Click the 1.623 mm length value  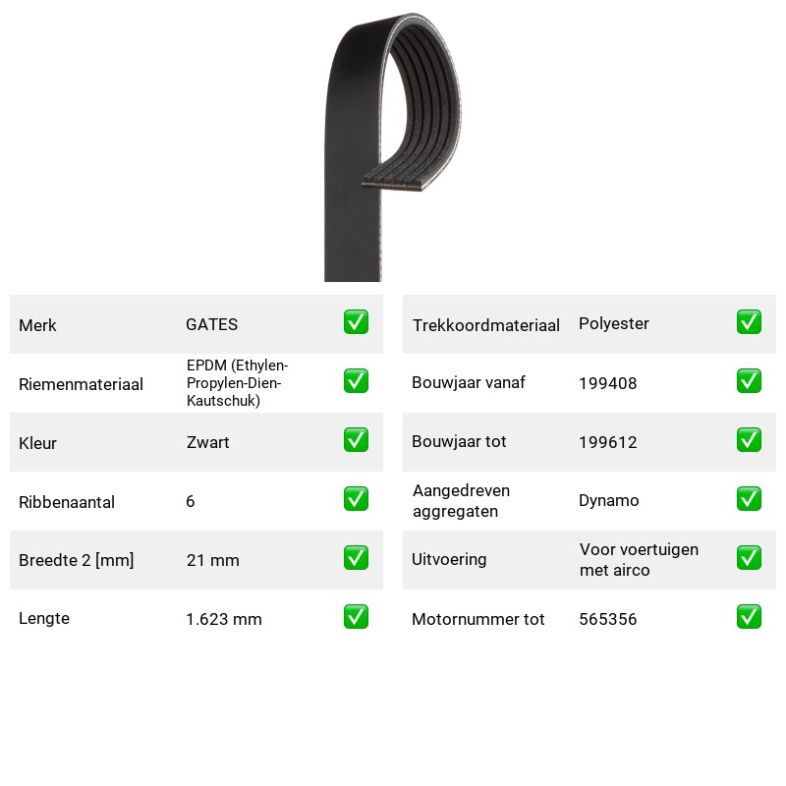pyautogui.click(x=224, y=619)
